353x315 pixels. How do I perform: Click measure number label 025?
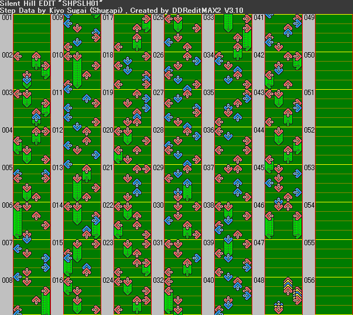[x=158, y=18]
